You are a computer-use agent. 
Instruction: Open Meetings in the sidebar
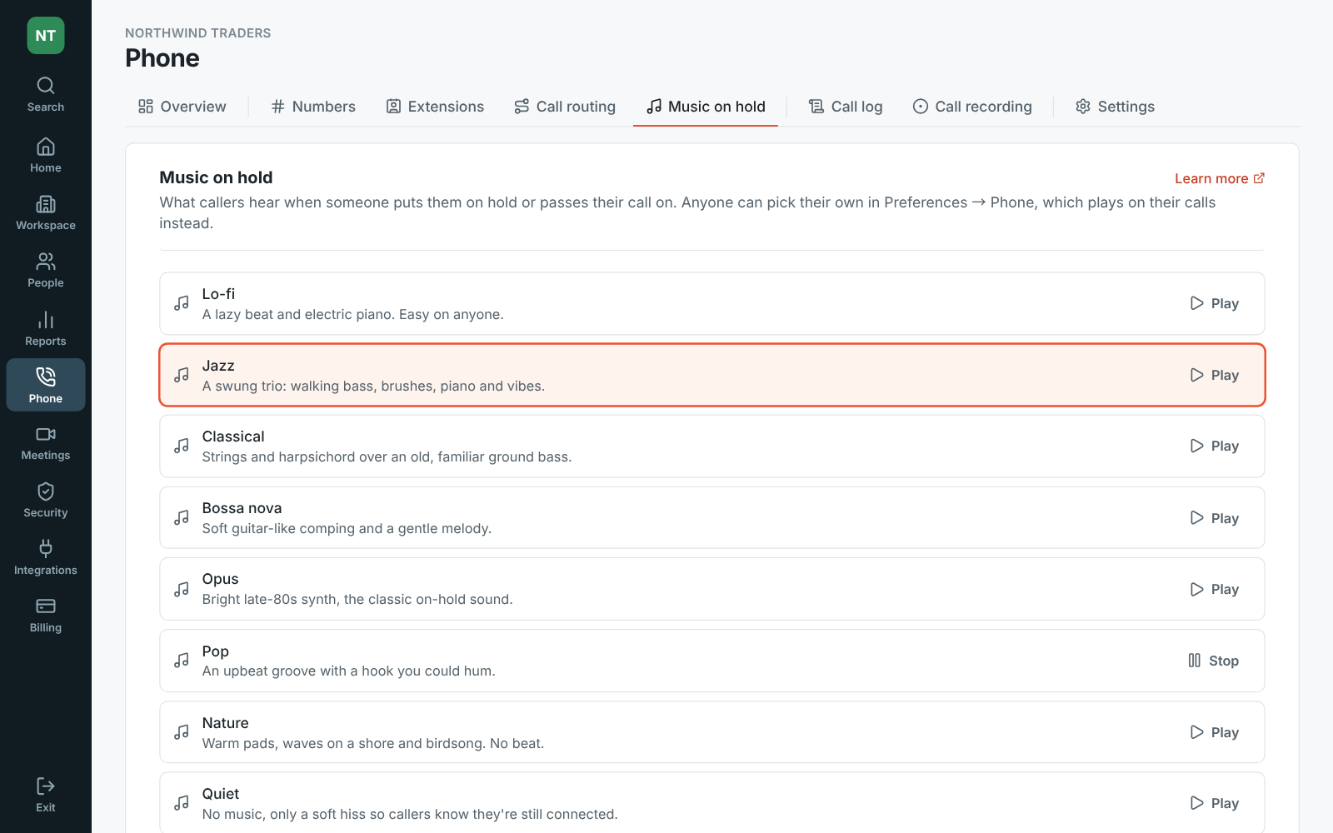46,443
